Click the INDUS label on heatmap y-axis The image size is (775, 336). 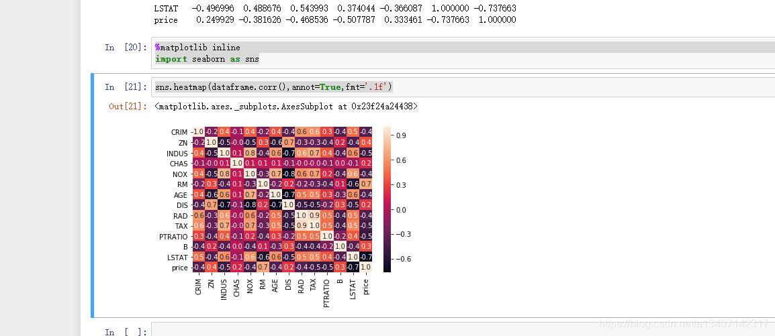[177, 154]
